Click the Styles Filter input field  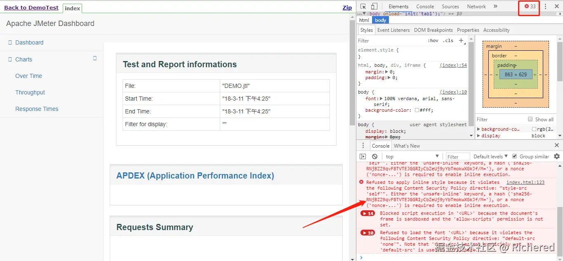click(390, 40)
